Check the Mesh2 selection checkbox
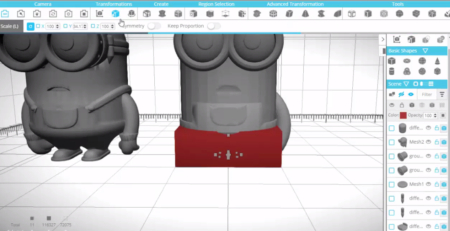Image resolution: width=450 pixels, height=231 pixels. click(x=391, y=143)
